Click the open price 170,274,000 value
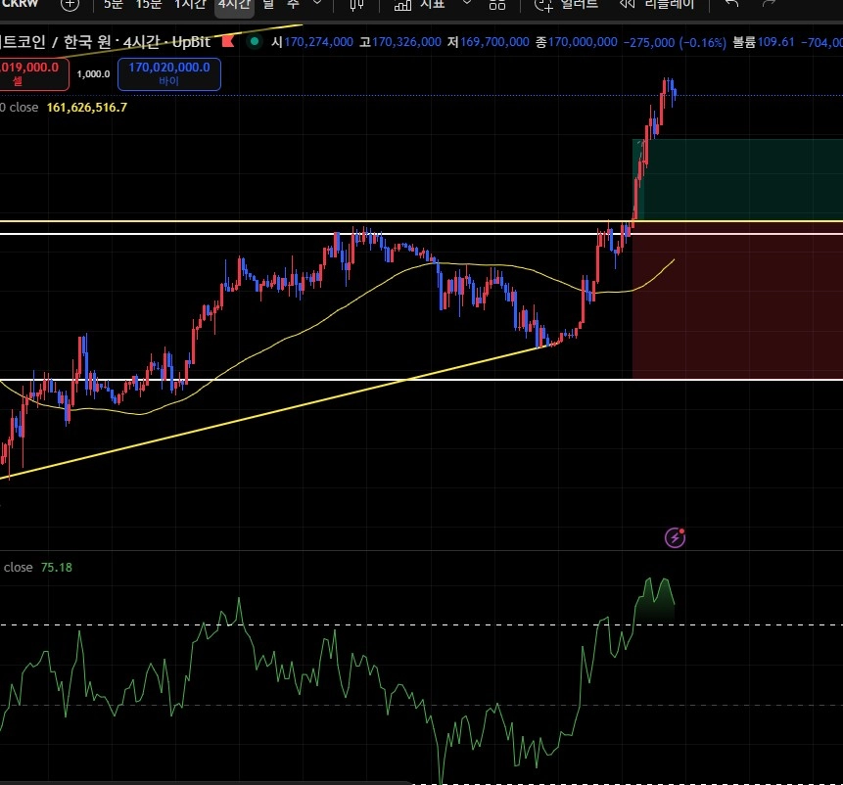 click(318, 42)
